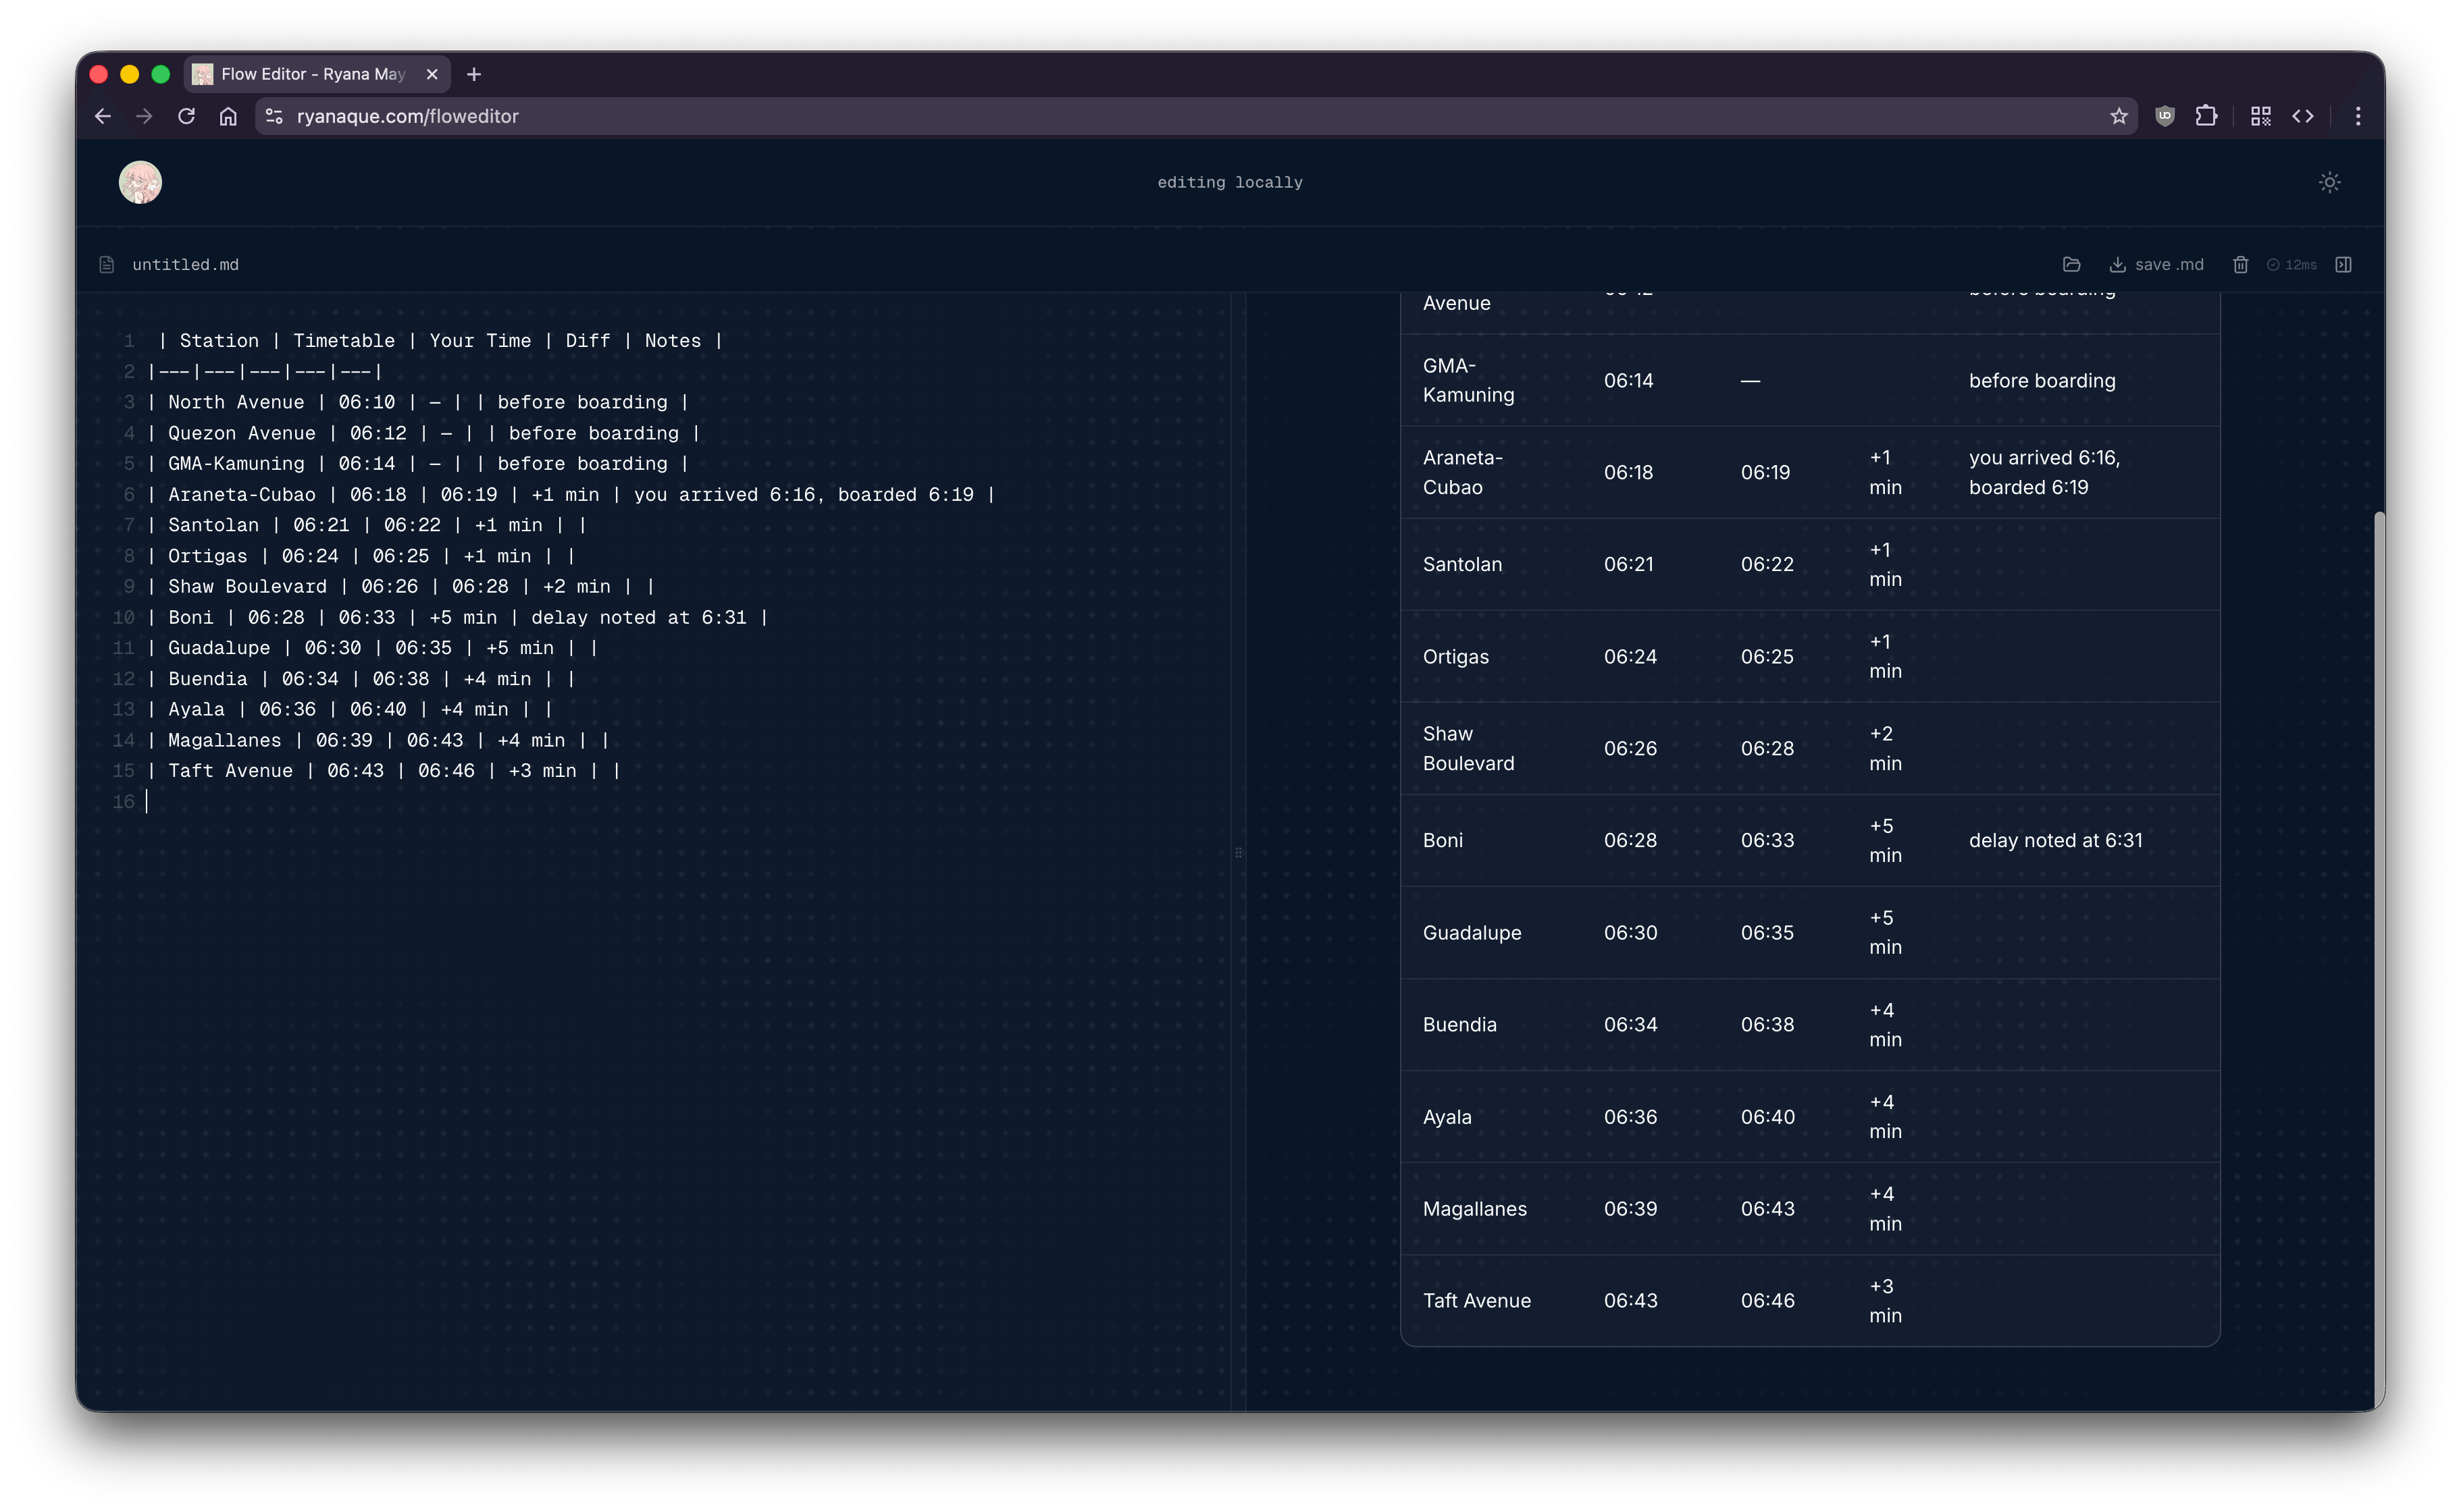Click the code brackets devtools icon
Viewport: 2461px width, 1512px height.
pos(2302,116)
